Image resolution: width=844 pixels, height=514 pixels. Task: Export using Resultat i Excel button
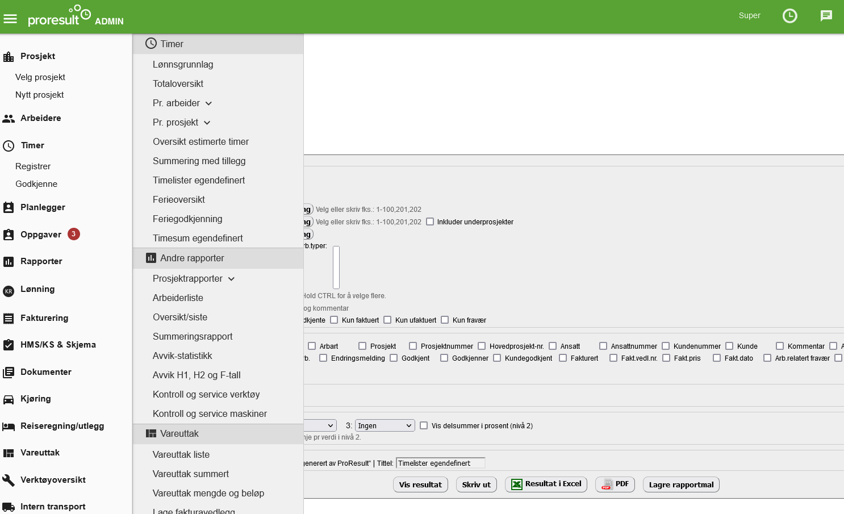tap(546, 484)
